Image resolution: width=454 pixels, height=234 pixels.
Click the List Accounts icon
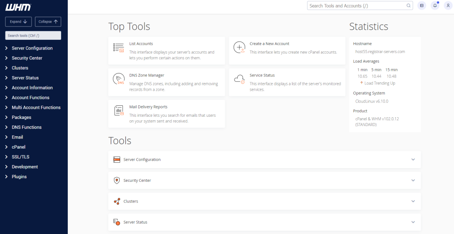119,47
